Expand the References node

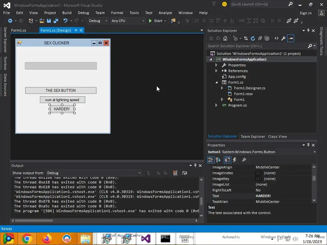click(x=216, y=71)
